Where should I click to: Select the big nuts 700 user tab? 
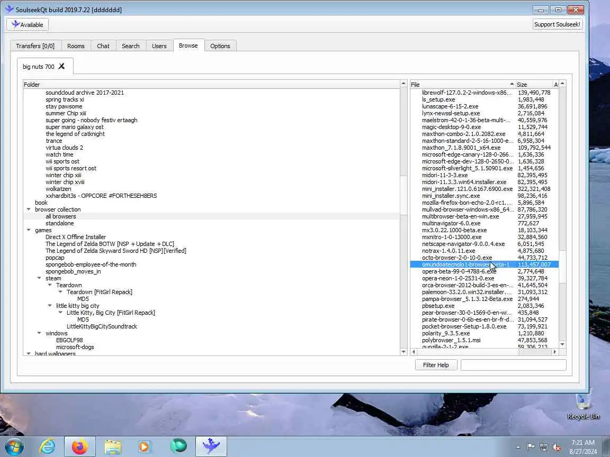[39, 67]
